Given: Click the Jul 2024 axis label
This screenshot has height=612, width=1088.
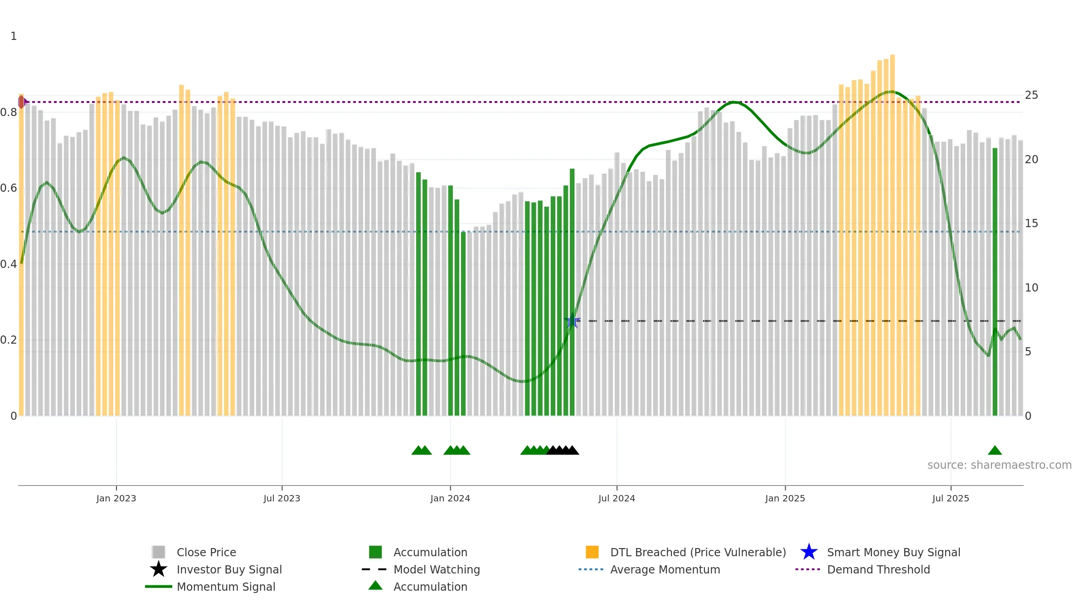Looking at the screenshot, I should pos(617,499).
